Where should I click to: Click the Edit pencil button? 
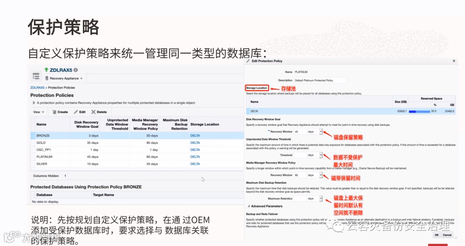(80, 112)
